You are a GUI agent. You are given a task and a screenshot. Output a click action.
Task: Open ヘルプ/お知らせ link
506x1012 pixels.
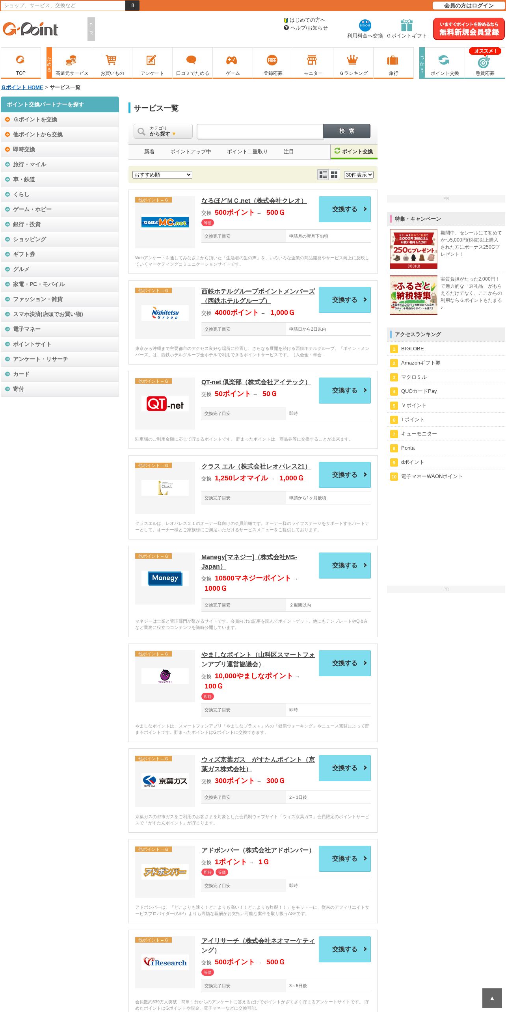309,28
